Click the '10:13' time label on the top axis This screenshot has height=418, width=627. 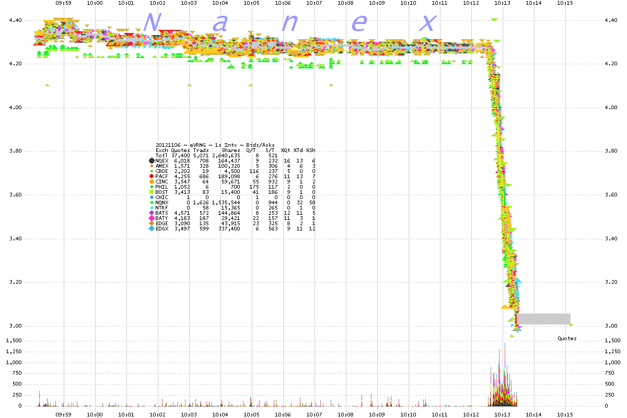pos(503,3)
